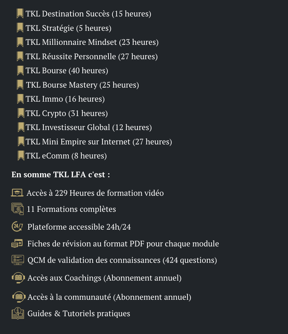This screenshot has width=288, height=334.
Task: Click the bookmark icon next to TKL eComm
Action: [21, 155]
